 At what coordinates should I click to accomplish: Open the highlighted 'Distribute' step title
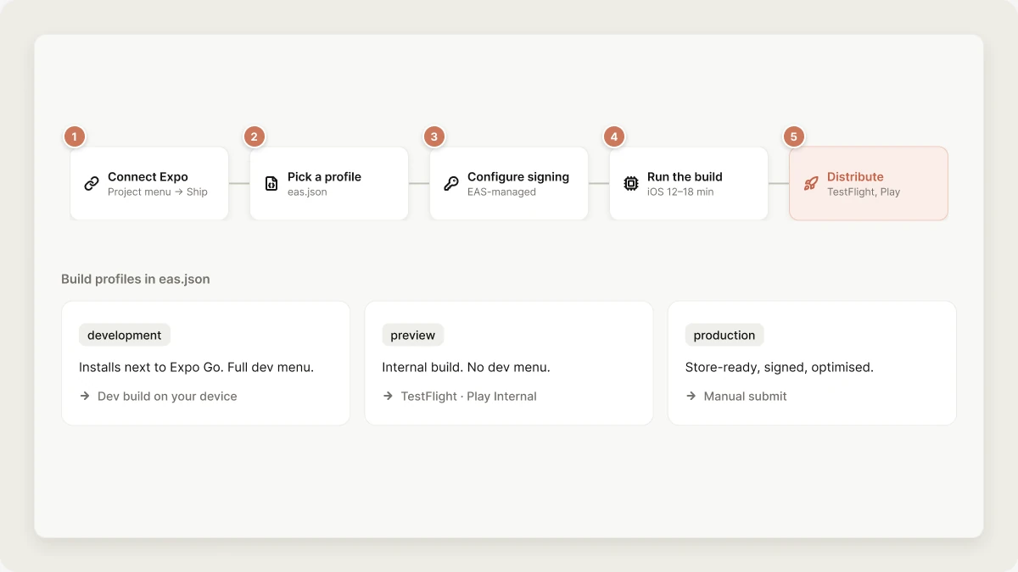(x=855, y=177)
